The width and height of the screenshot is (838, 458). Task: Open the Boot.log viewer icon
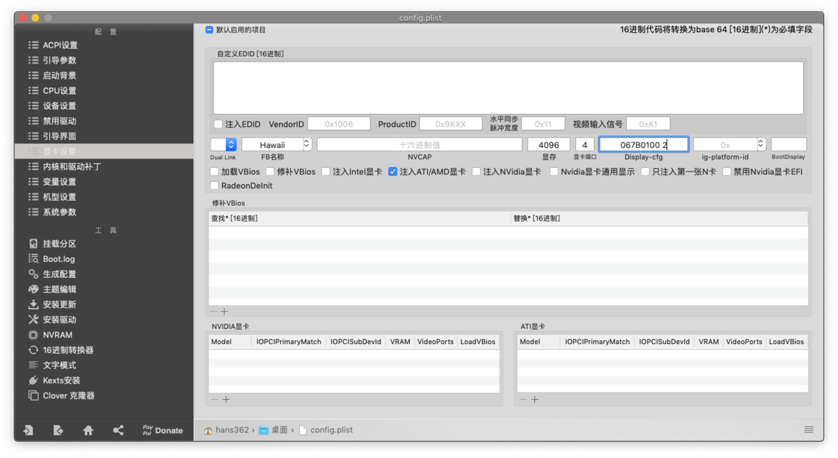click(33, 259)
